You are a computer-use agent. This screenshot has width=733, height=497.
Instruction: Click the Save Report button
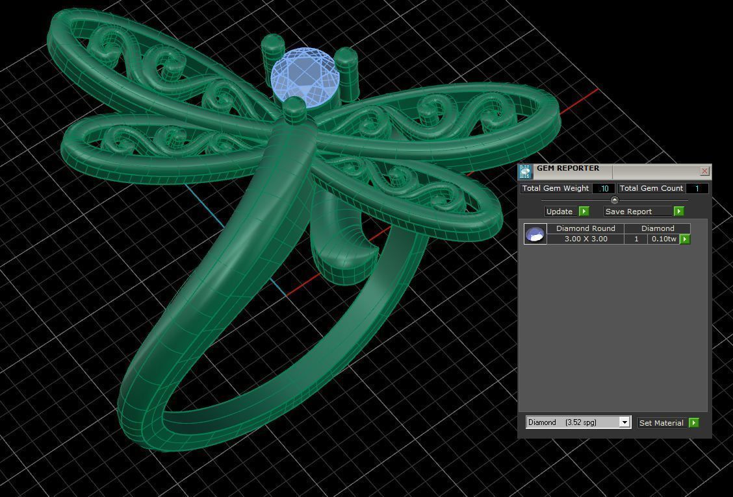point(638,212)
